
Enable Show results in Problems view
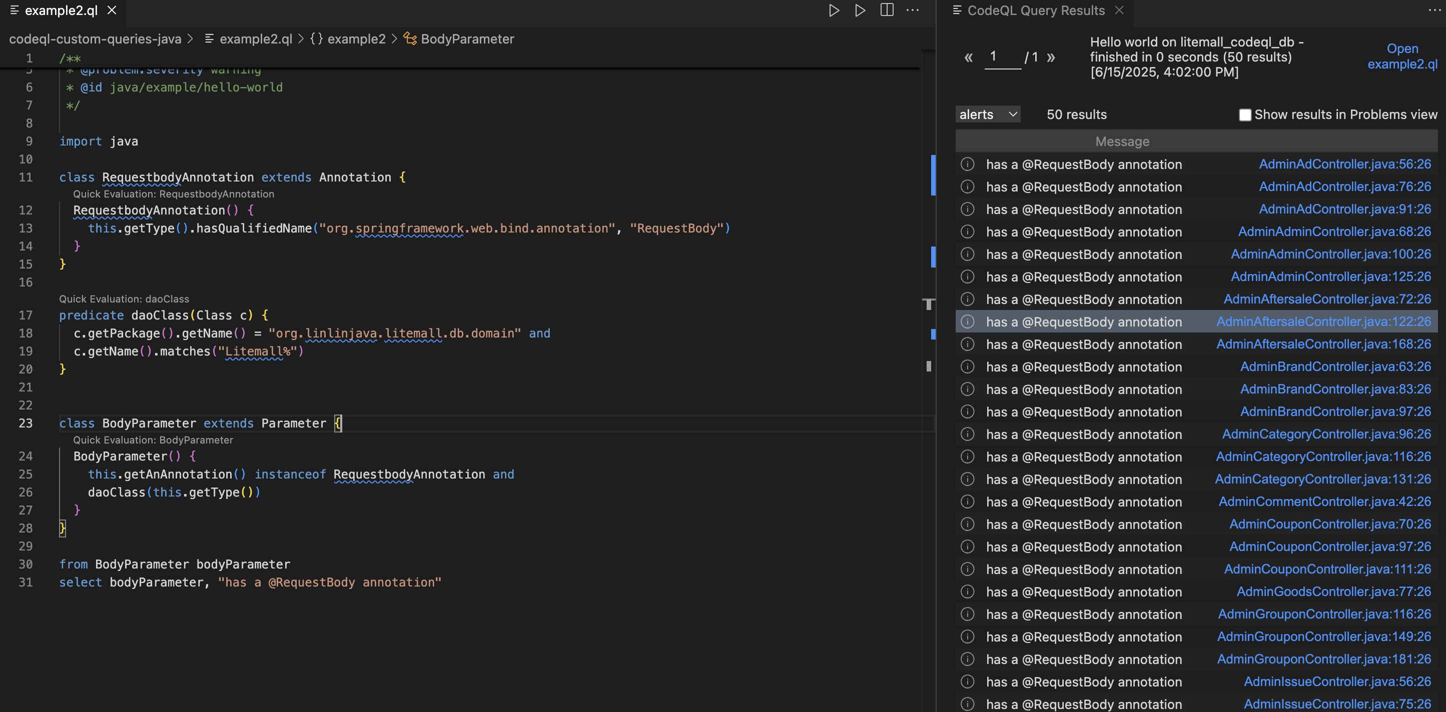pos(1244,114)
